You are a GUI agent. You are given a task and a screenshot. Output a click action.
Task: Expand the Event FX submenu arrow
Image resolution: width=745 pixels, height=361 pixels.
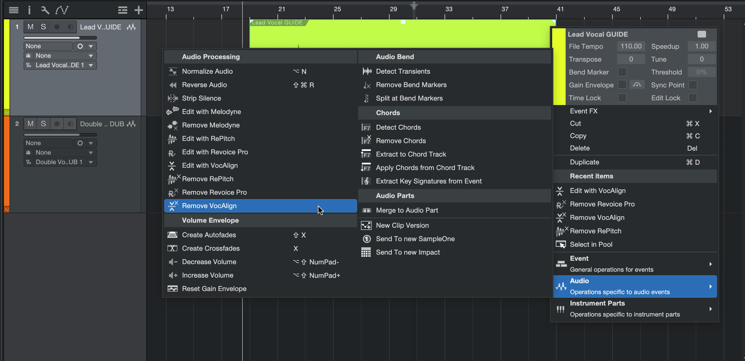pyautogui.click(x=711, y=111)
